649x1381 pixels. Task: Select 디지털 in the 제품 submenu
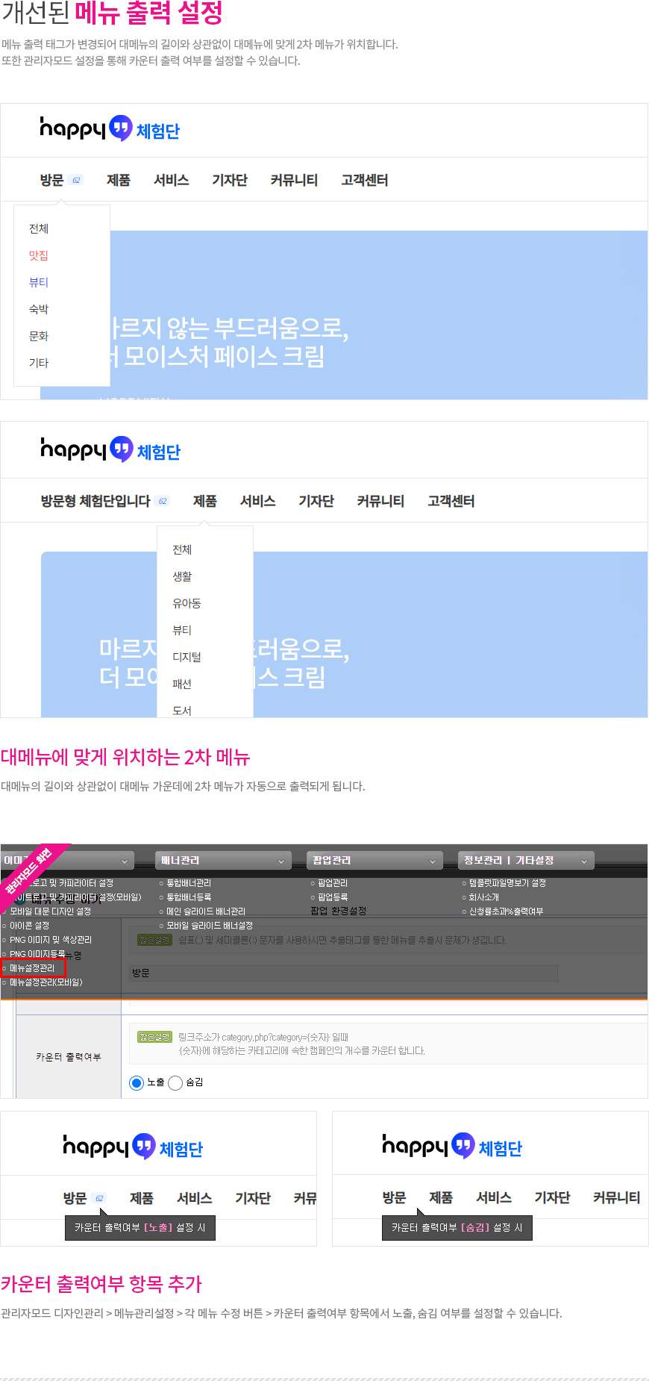(186, 657)
